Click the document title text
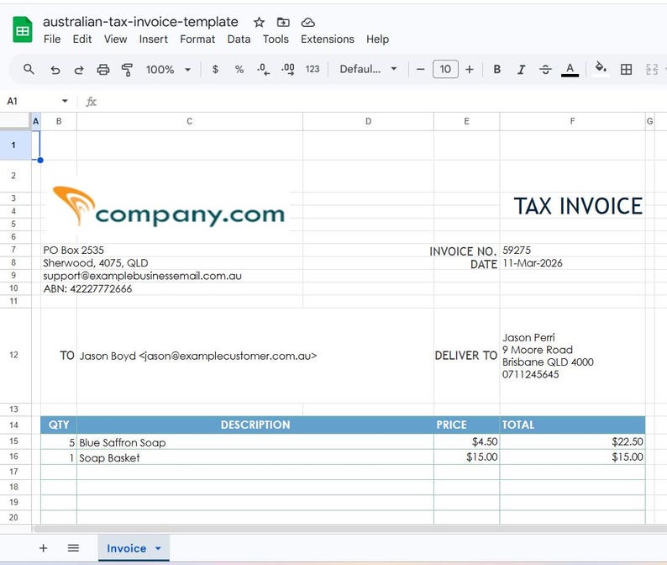Viewport: 667px width, 565px height. (140, 22)
